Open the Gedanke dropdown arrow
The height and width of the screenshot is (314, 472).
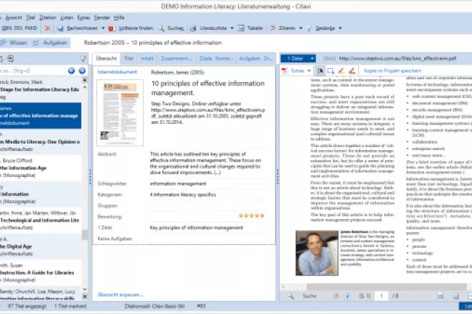(340, 28)
